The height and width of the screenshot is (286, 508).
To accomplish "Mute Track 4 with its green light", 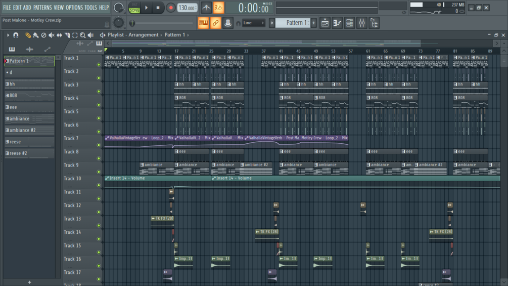I will click(x=99, y=105).
